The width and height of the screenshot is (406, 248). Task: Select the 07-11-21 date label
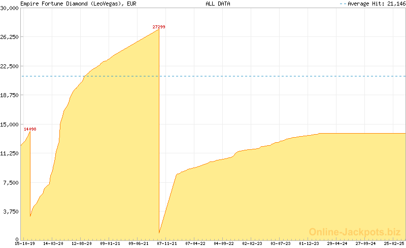coord(167,243)
